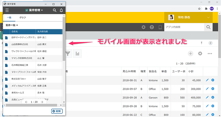Click 確度 column header
This screenshot has height=117, width=221.
tap(143, 71)
